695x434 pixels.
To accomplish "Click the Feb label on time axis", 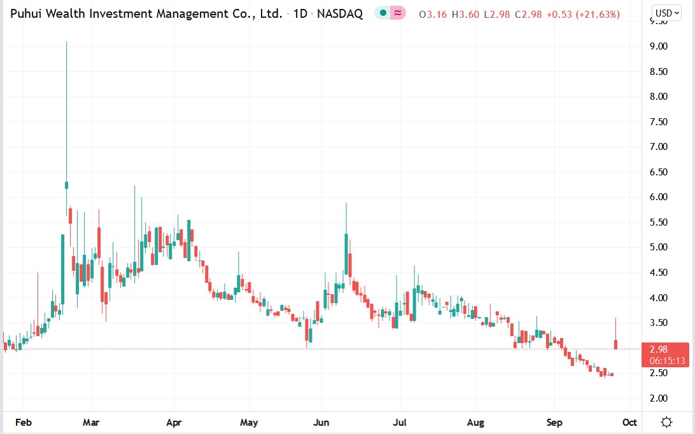I will (24, 423).
